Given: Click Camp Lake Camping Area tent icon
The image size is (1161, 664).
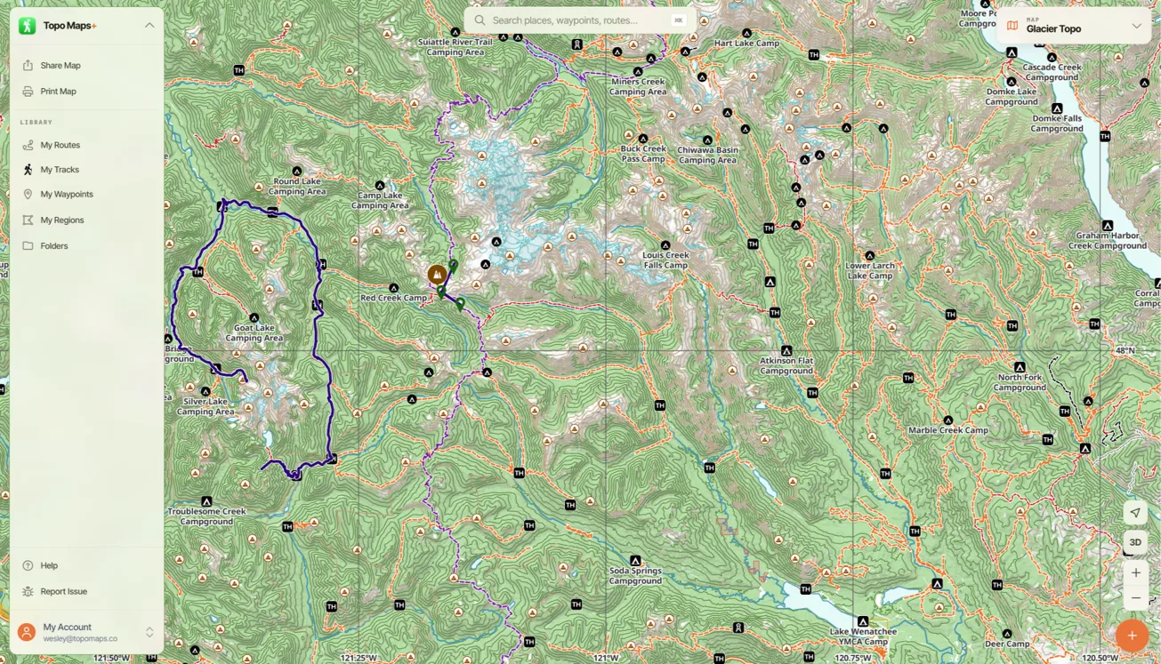Looking at the screenshot, I should (380, 186).
